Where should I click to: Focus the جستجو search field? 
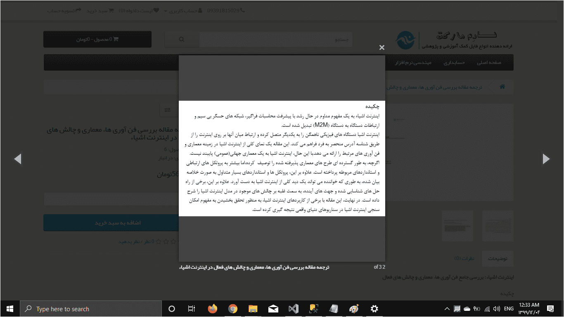(275, 40)
